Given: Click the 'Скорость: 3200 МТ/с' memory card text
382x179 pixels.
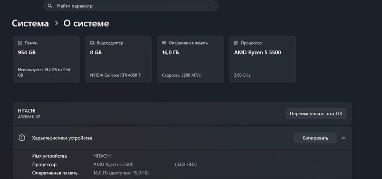Looking at the screenshot, I should (x=181, y=75).
